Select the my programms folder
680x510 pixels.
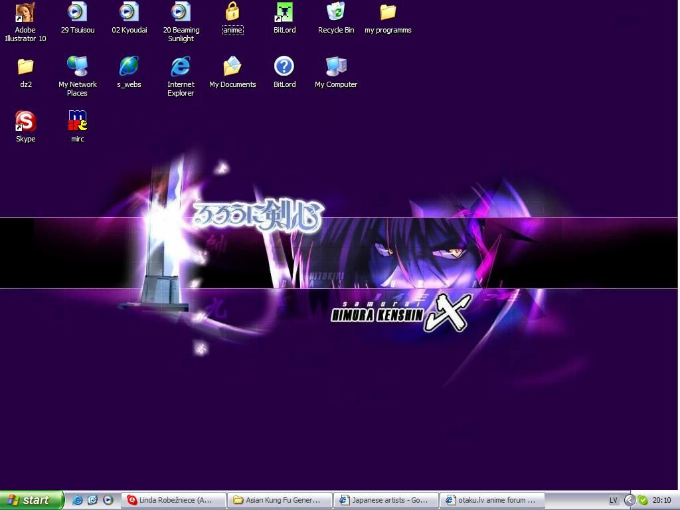[388, 18]
